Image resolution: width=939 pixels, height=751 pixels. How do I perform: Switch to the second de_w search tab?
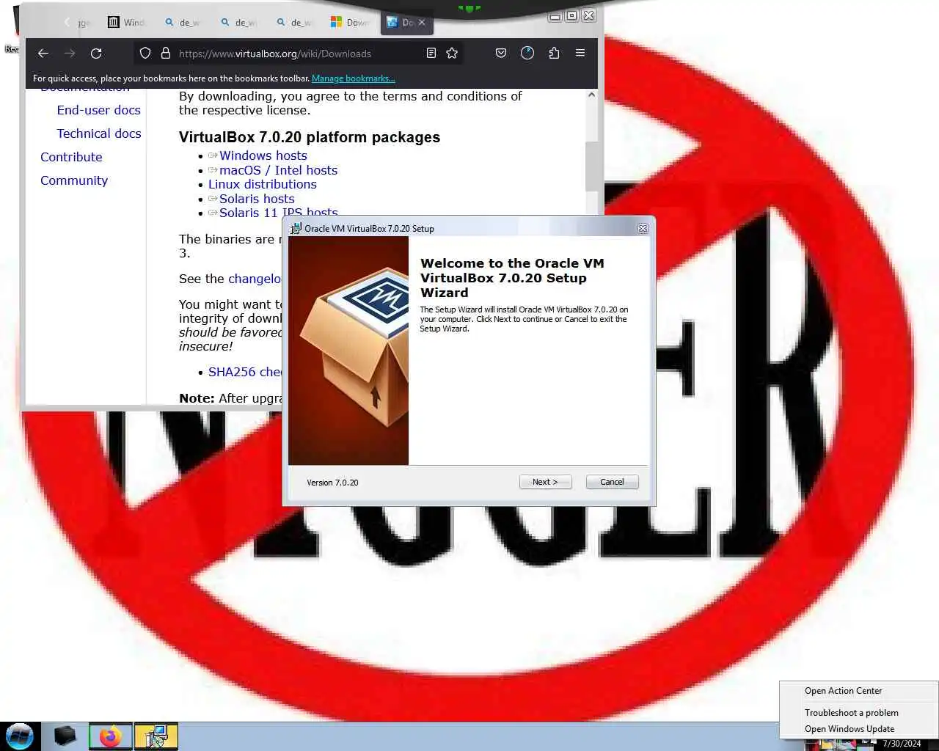pos(238,23)
